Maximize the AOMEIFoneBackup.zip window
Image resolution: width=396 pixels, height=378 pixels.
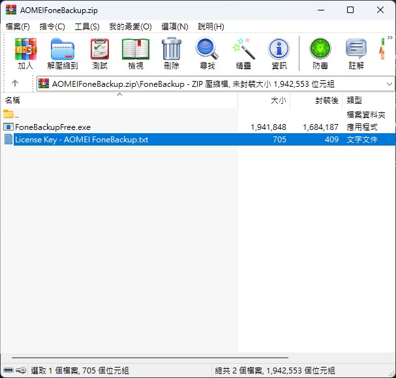coord(350,10)
